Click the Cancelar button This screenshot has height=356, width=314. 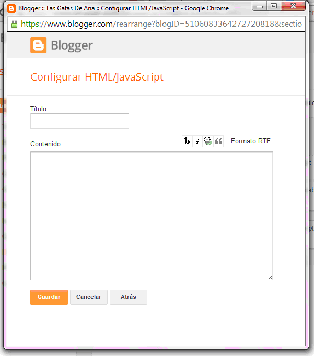pos(89,297)
